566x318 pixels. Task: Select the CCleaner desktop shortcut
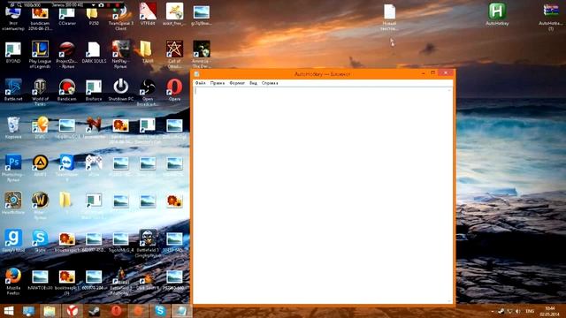tap(67, 16)
